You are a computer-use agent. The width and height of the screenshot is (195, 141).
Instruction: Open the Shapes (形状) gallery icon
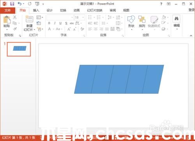tap(131, 19)
